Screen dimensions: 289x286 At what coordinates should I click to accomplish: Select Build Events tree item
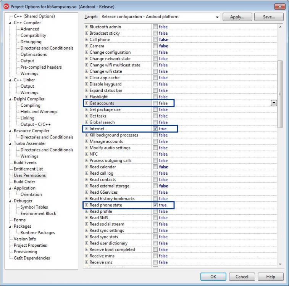click(x=25, y=162)
